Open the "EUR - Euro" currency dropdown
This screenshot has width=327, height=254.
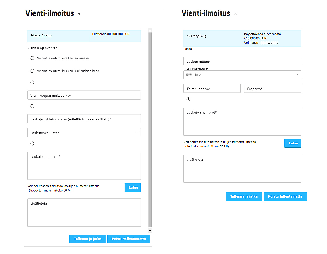[242, 75]
